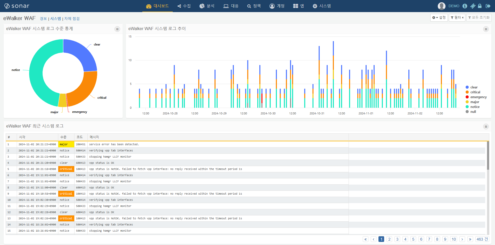Click the ticket icon in header
Screen dimensions: 495x245
pos(473,6)
